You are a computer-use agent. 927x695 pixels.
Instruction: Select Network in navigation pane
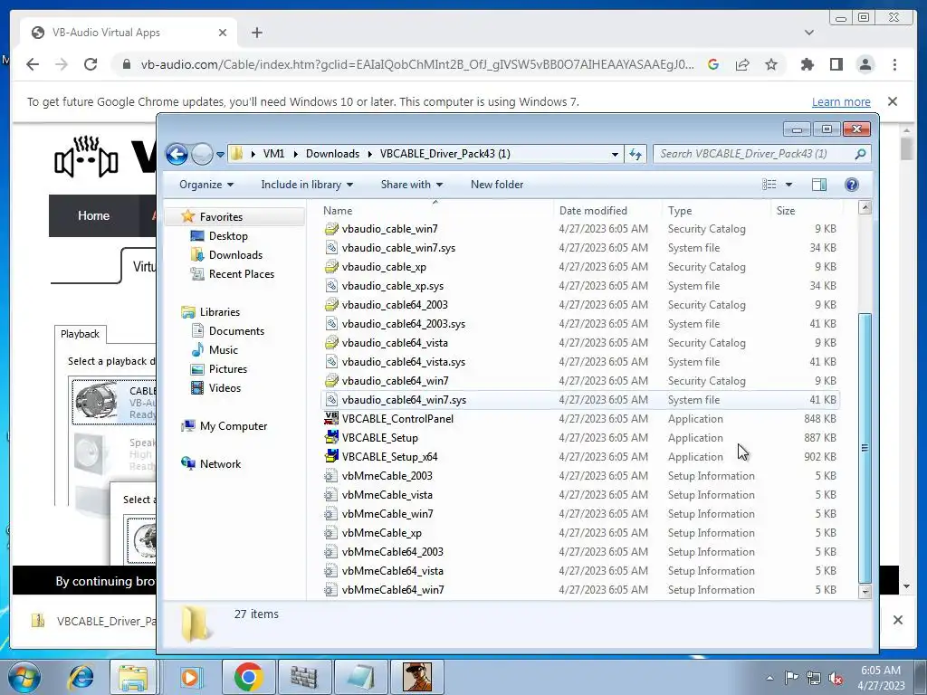click(220, 464)
